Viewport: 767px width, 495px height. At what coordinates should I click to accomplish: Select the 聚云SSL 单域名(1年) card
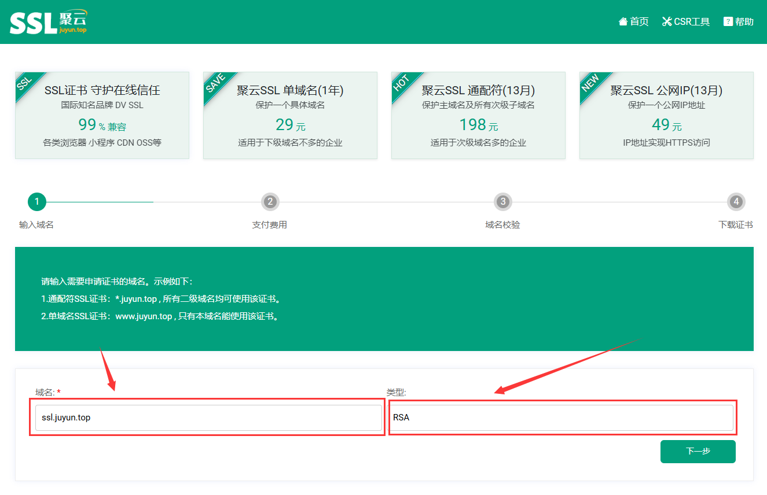point(290,115)
